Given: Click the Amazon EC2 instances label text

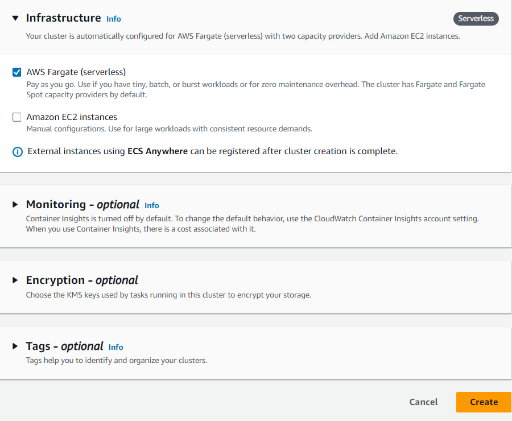Looking at the screenshot, I should (72, 117).
